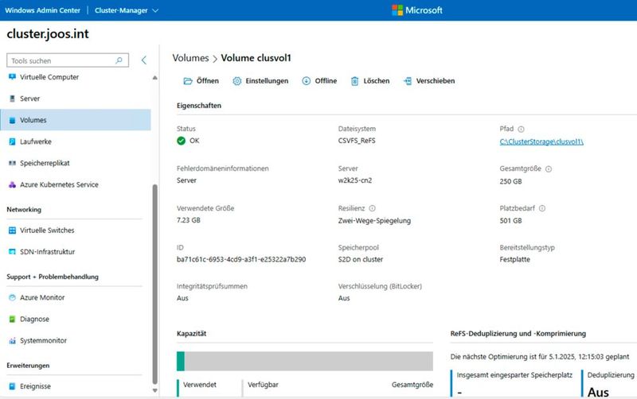
Task: Click the Verschieben move icon
Action: [408, 81]
